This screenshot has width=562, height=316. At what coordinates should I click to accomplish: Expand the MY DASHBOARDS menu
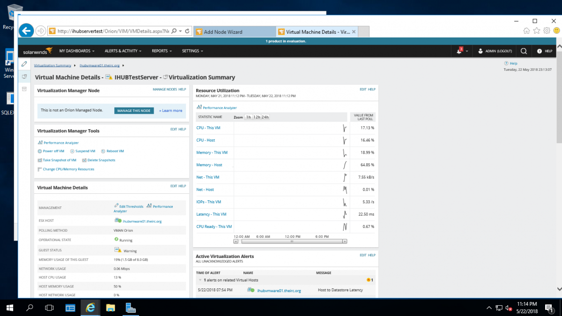(76, 51)
